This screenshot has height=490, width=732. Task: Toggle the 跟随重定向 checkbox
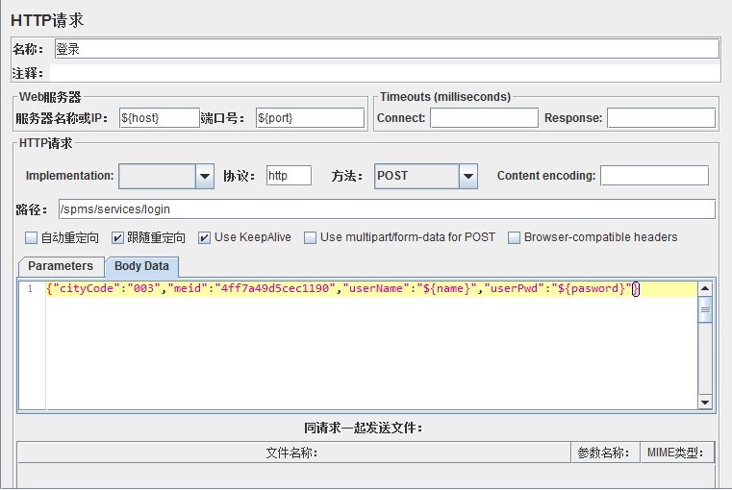point(117,237)
